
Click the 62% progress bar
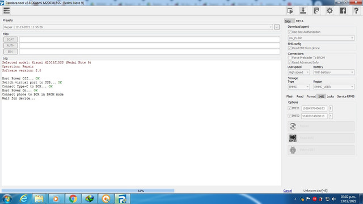141,191
